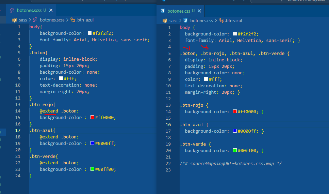Click the Sass file icon on botones.scss tab
Image resolution: width=329 pixels, height=194 pixels.
point(13,11)
